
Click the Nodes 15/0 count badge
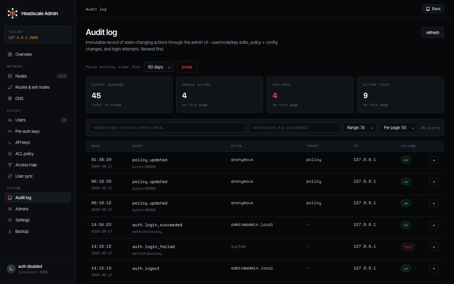pyautogui.click(x=62, y=76)
